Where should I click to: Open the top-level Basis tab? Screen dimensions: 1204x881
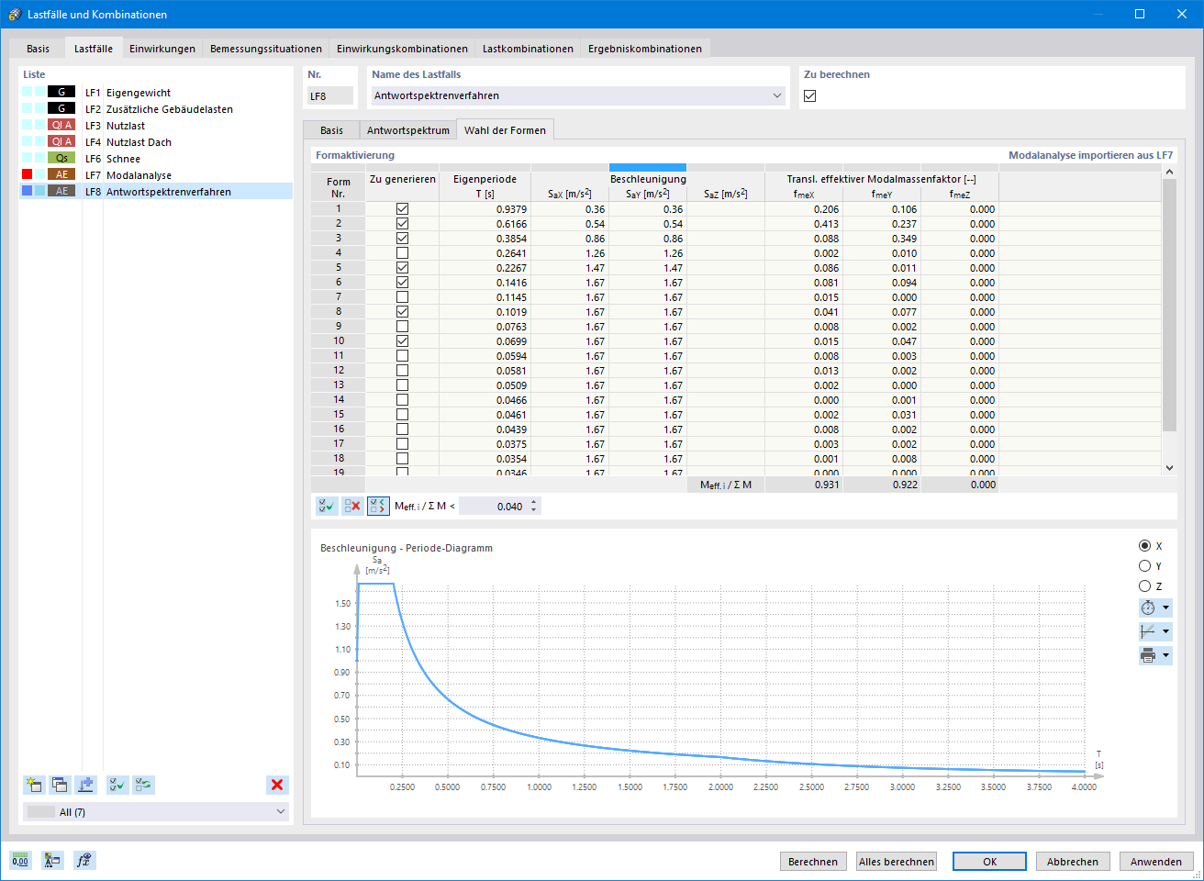tap(39, 49)
